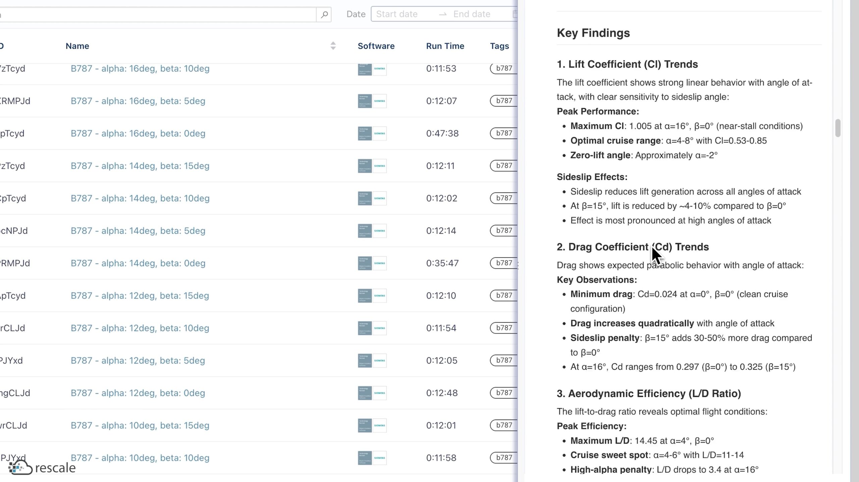This screenshot has width=859, height=482.
Task: Open job B787 - alpha: 14deg, beta: 5deg
Action: [138, 231]
